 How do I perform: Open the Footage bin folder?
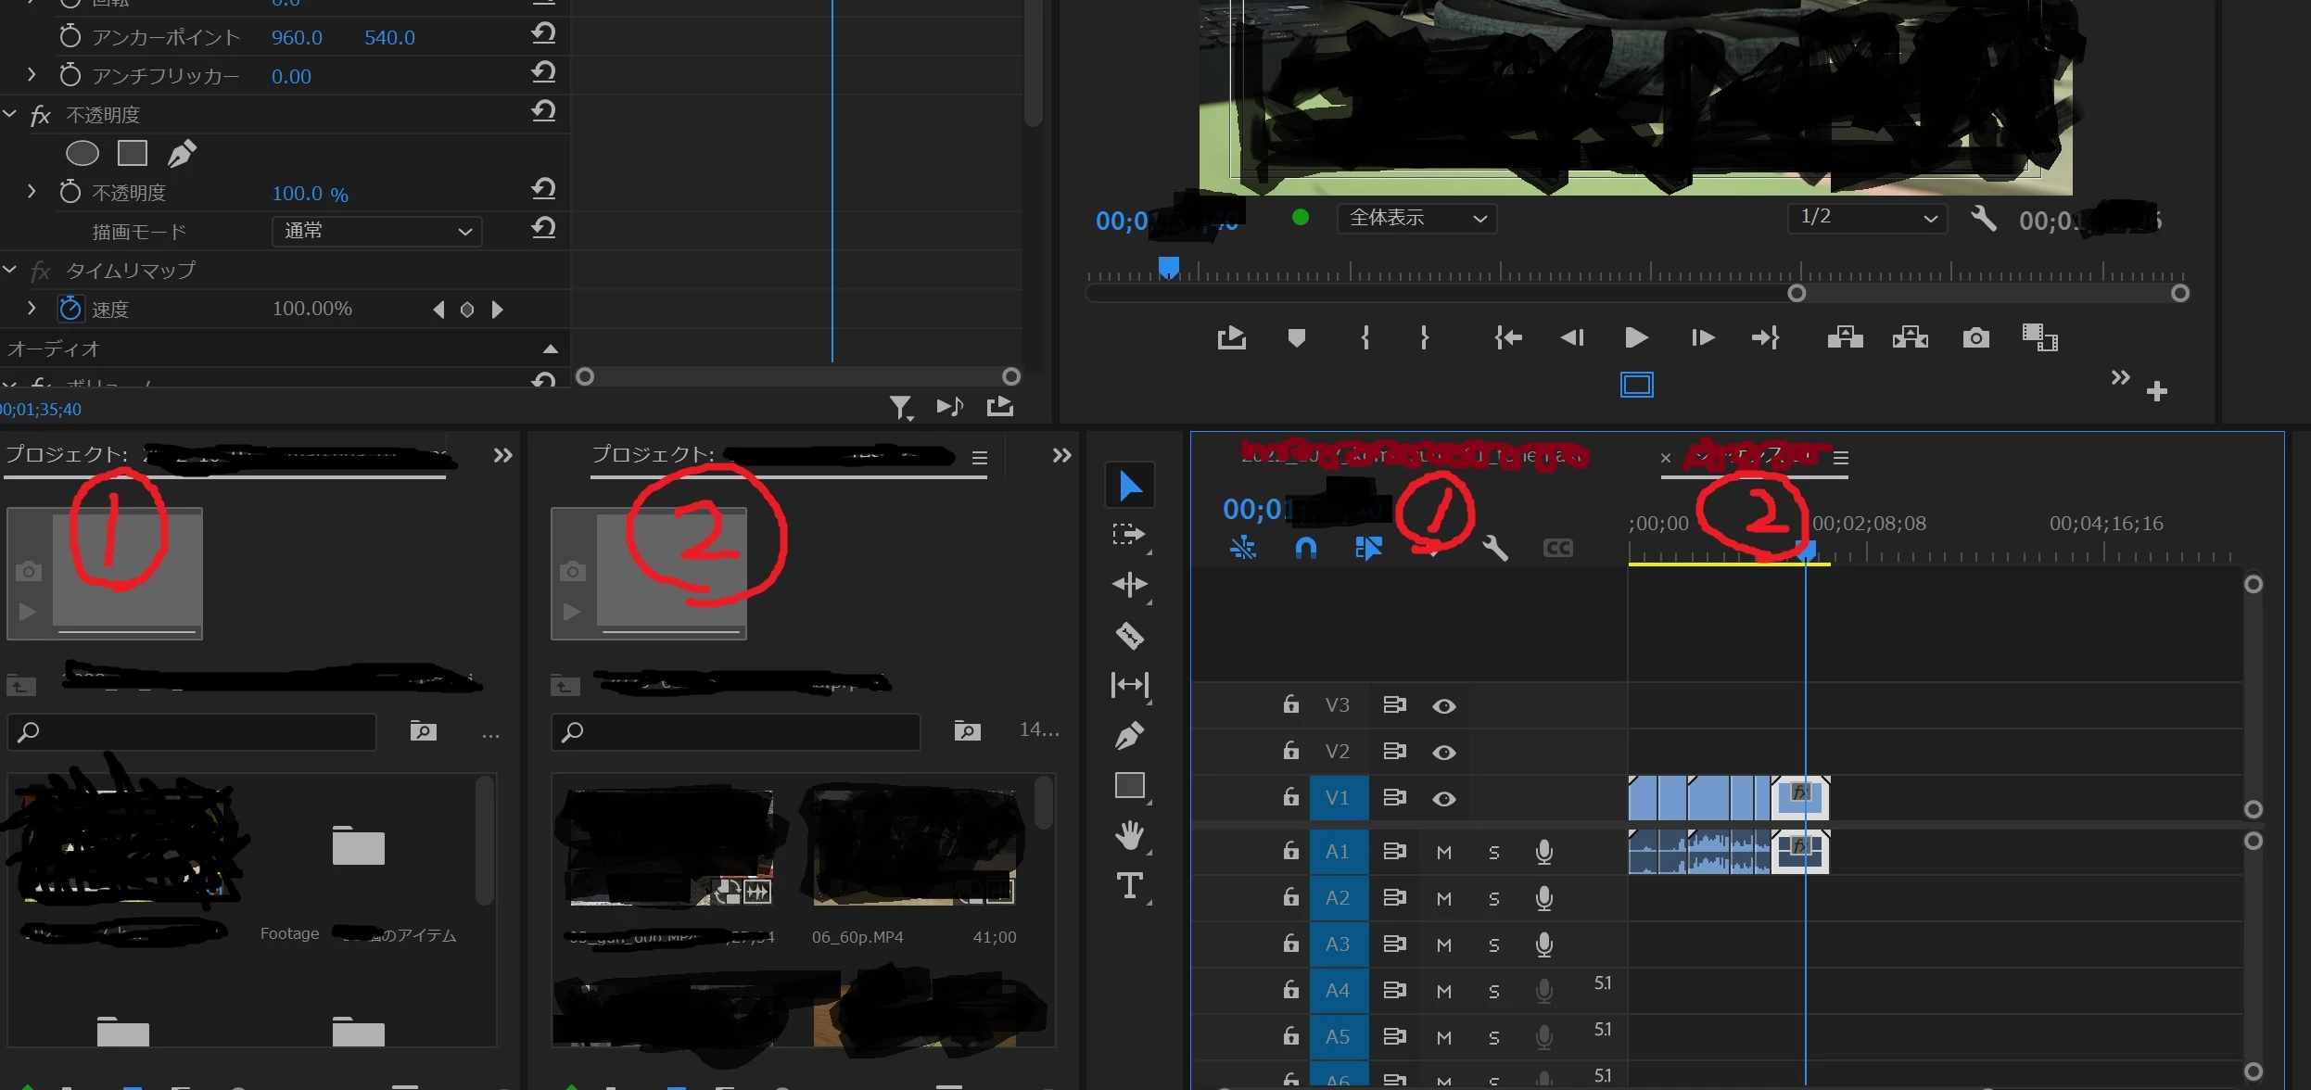tap(358, 846)
